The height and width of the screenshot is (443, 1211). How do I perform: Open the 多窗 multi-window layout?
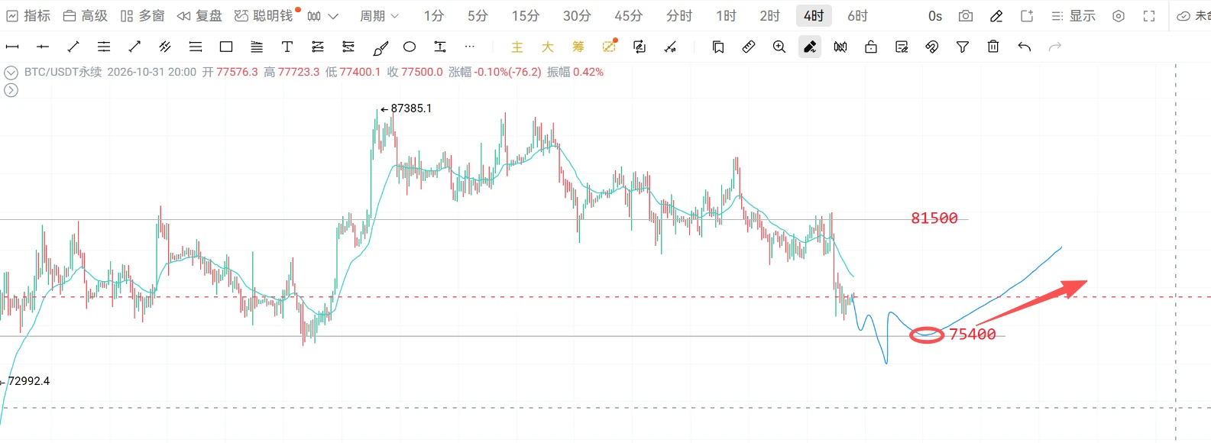click(x=143, y=16)
